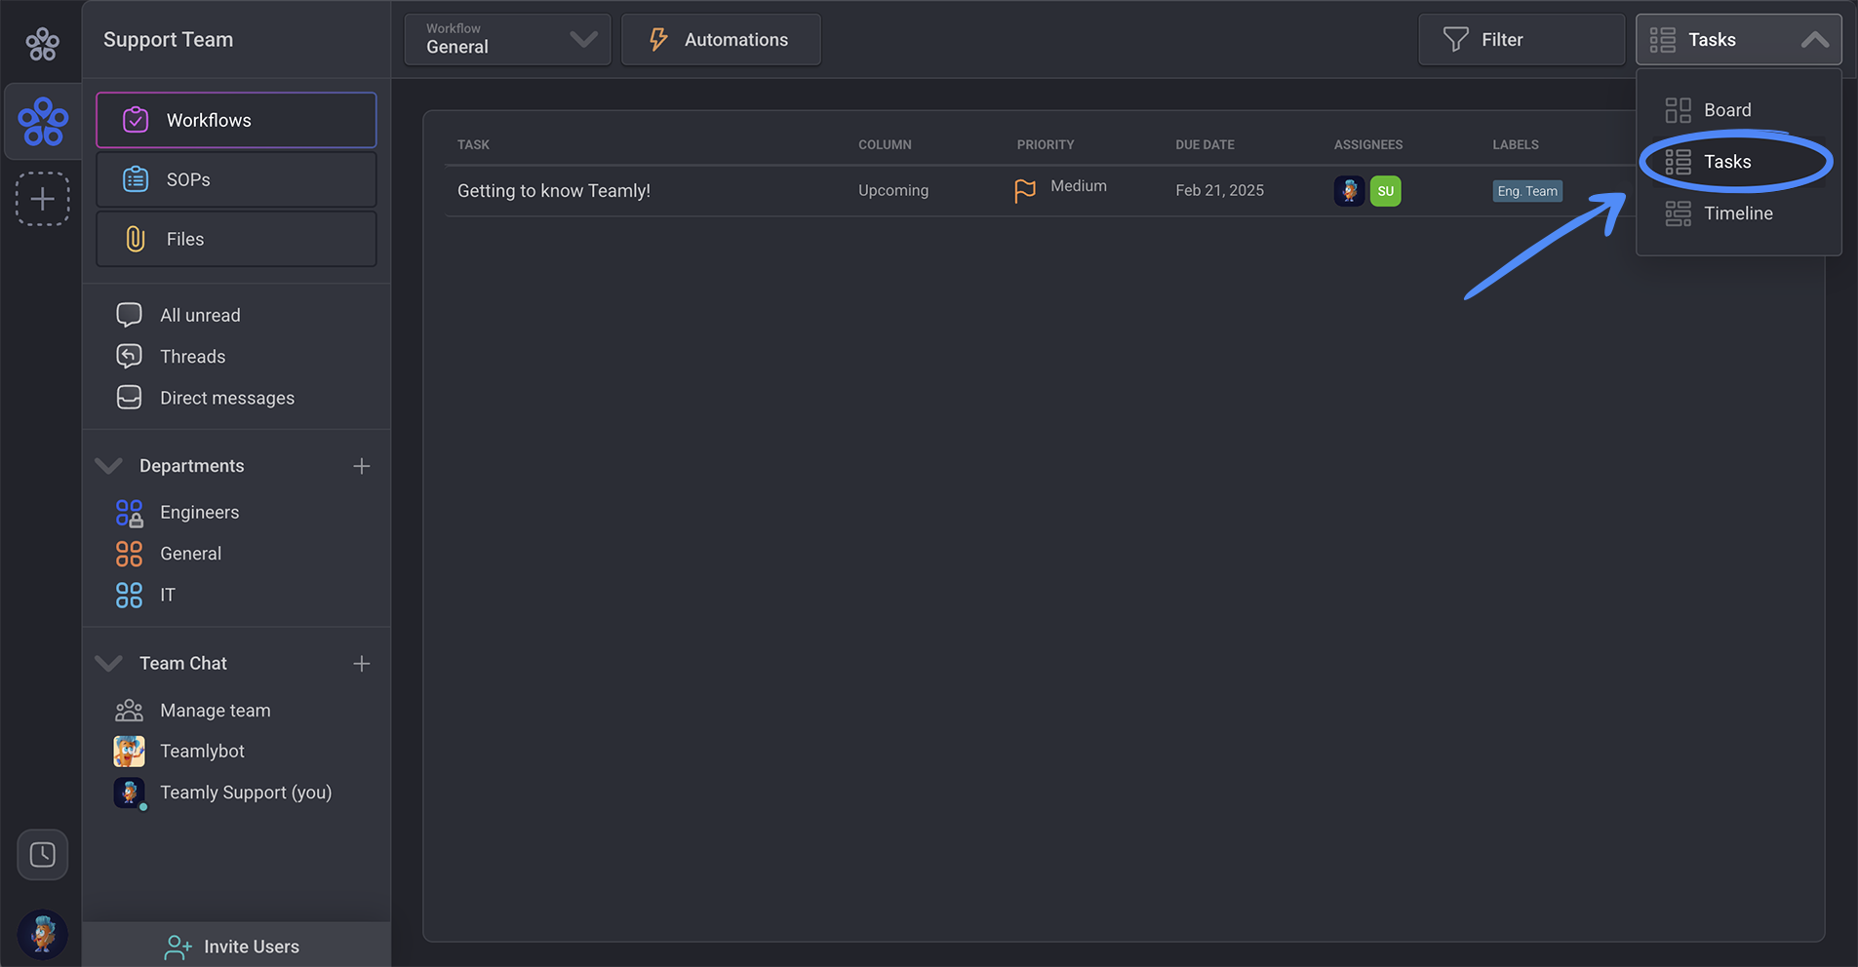
Task: Click the orange General department icon
Action: (129, 554)
